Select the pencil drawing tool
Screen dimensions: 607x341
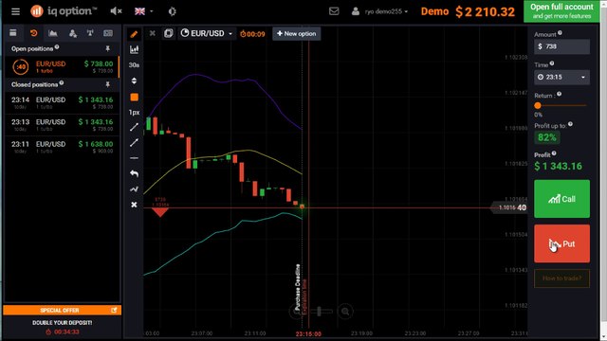click(x=134, y=34)
